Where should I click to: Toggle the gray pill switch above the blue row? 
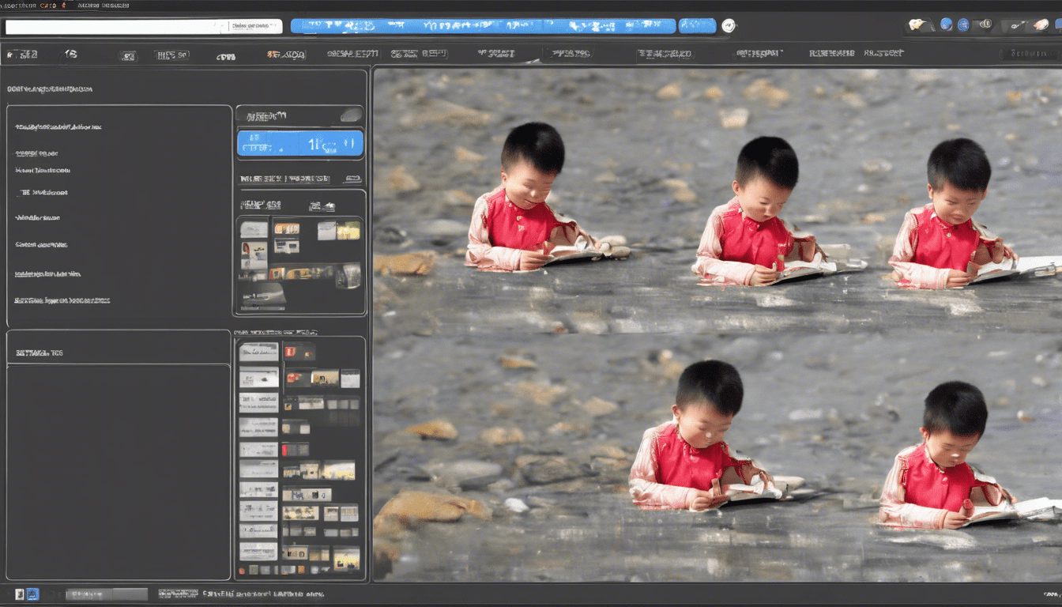tap(351, 115)
